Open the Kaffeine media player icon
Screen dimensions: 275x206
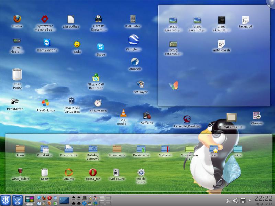147,115
